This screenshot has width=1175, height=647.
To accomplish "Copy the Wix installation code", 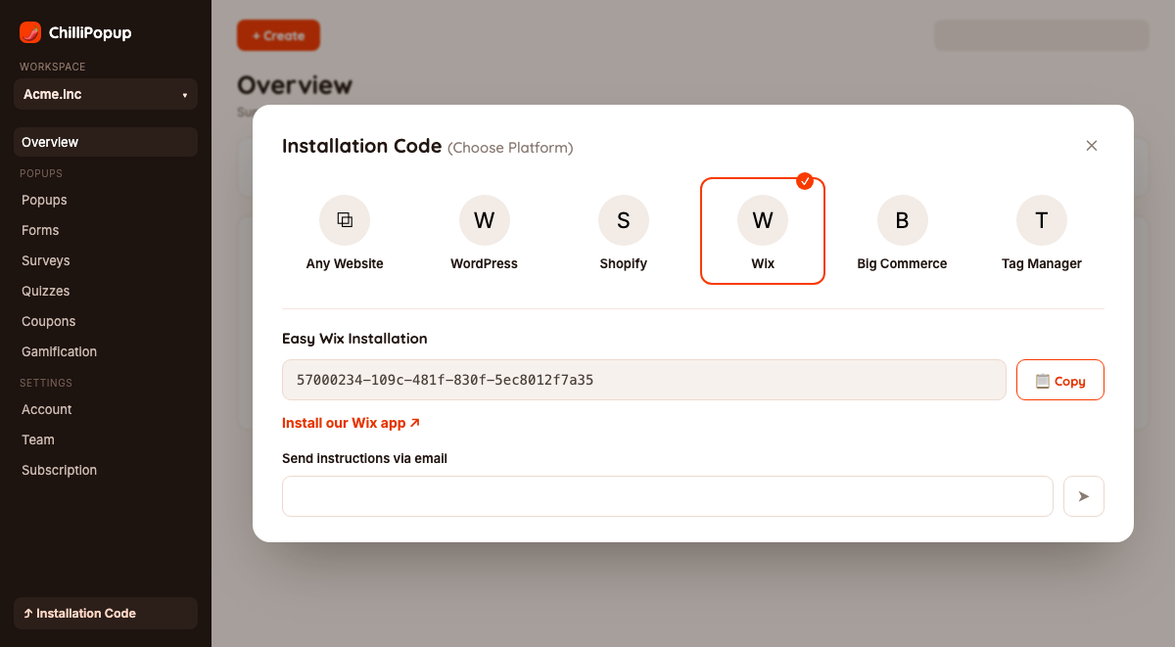I will [1060, 380].
